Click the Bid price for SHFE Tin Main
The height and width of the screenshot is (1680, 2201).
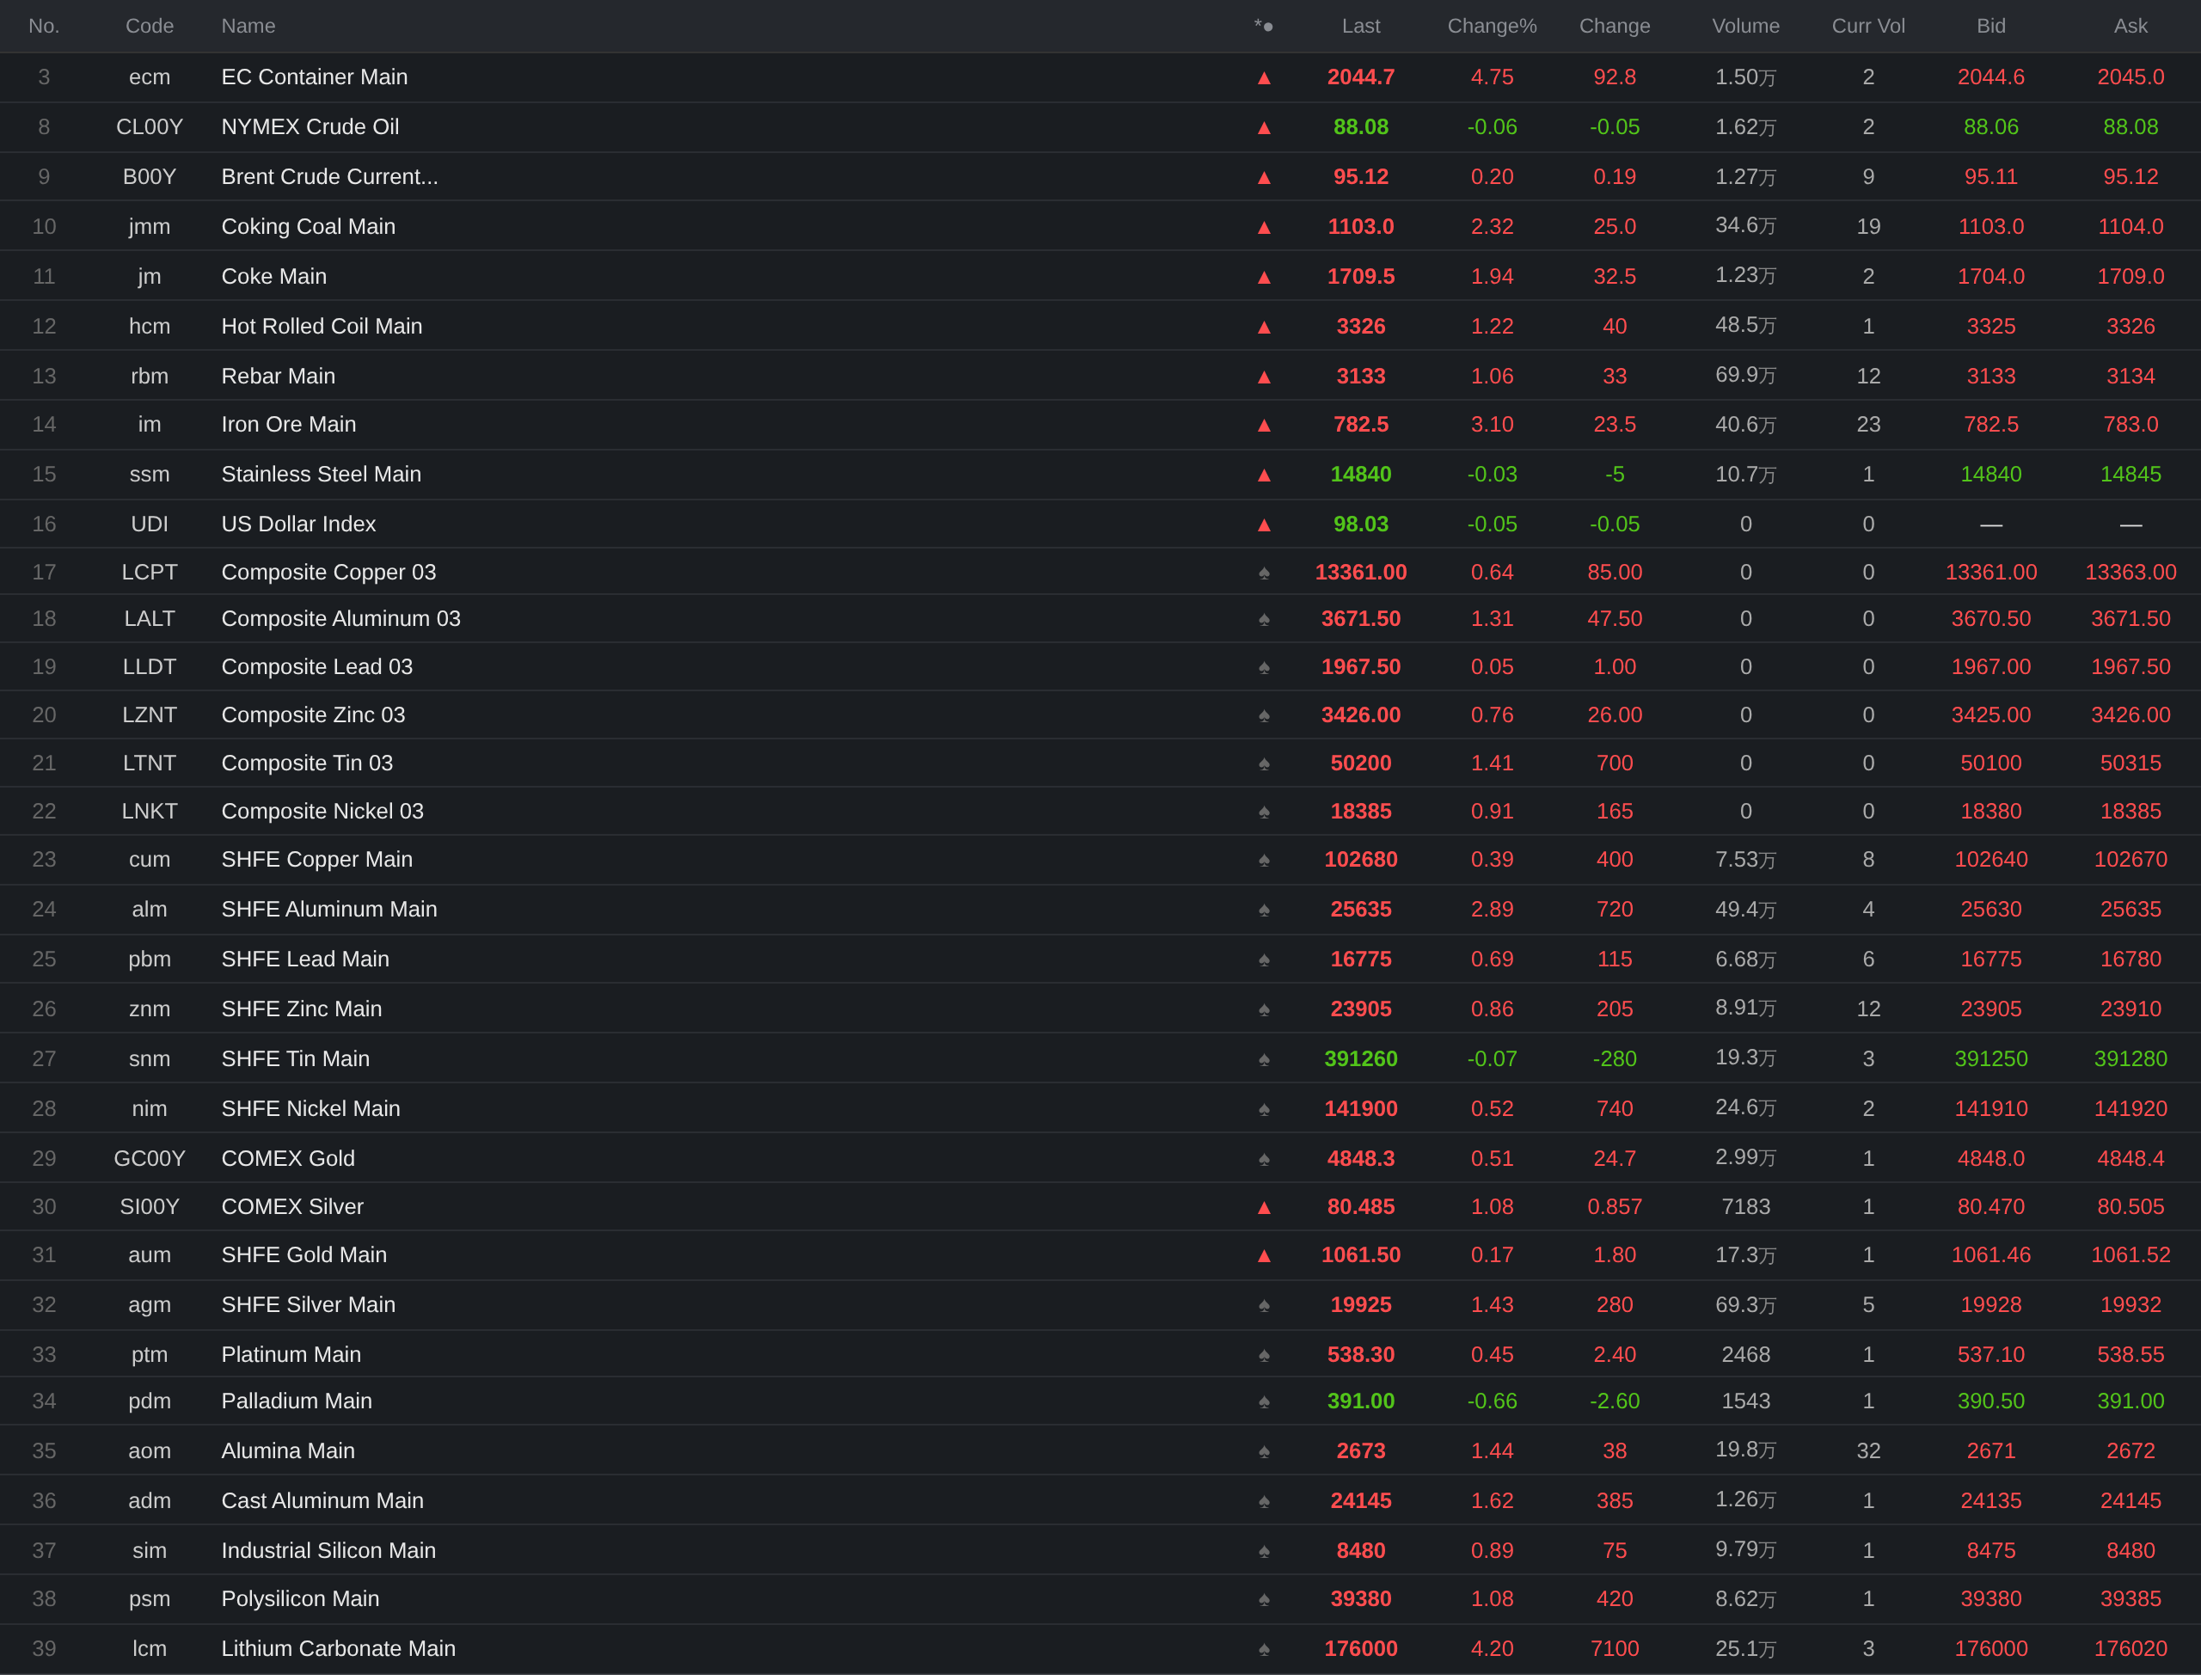[x=1990, y=1059]
